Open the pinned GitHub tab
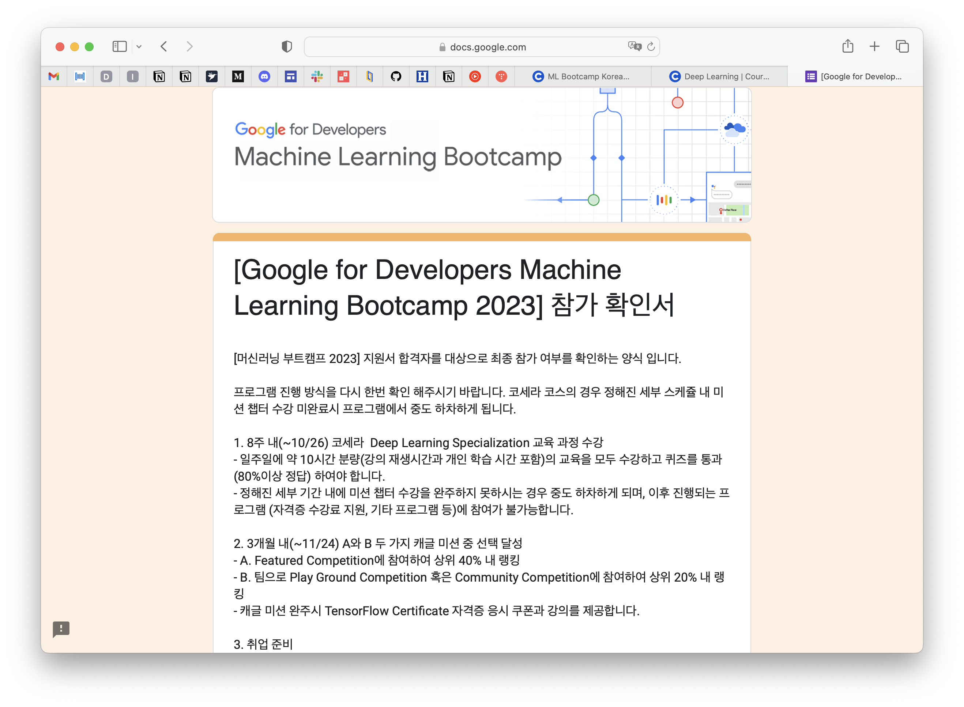 (x=396, y=77)
